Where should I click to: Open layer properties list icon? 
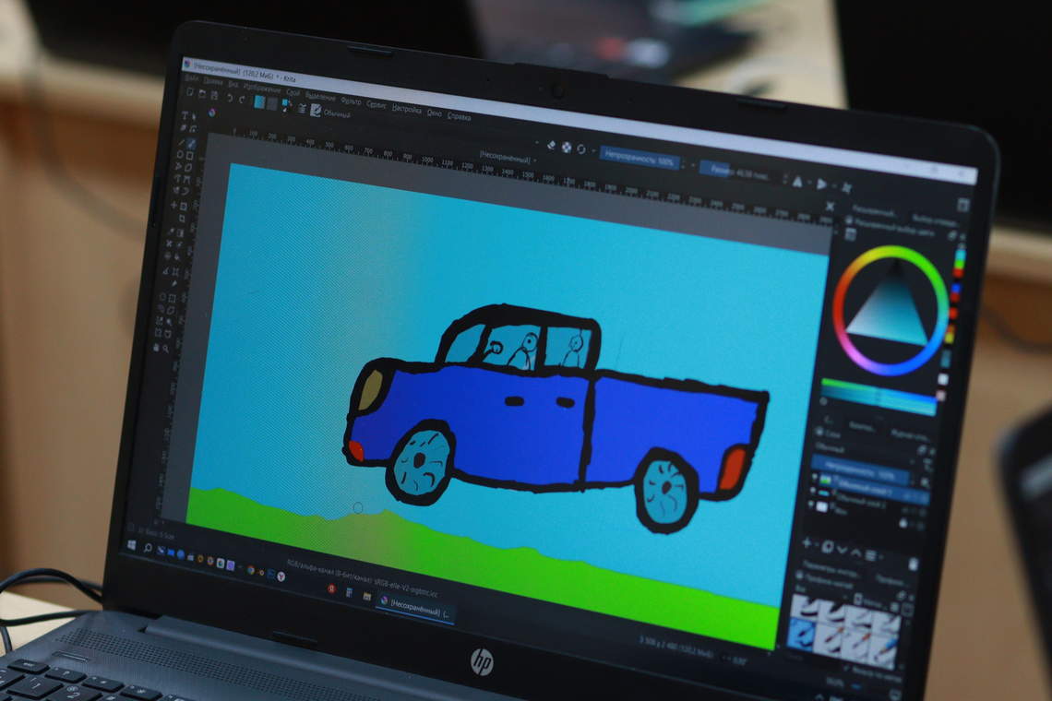coord(870,554)
